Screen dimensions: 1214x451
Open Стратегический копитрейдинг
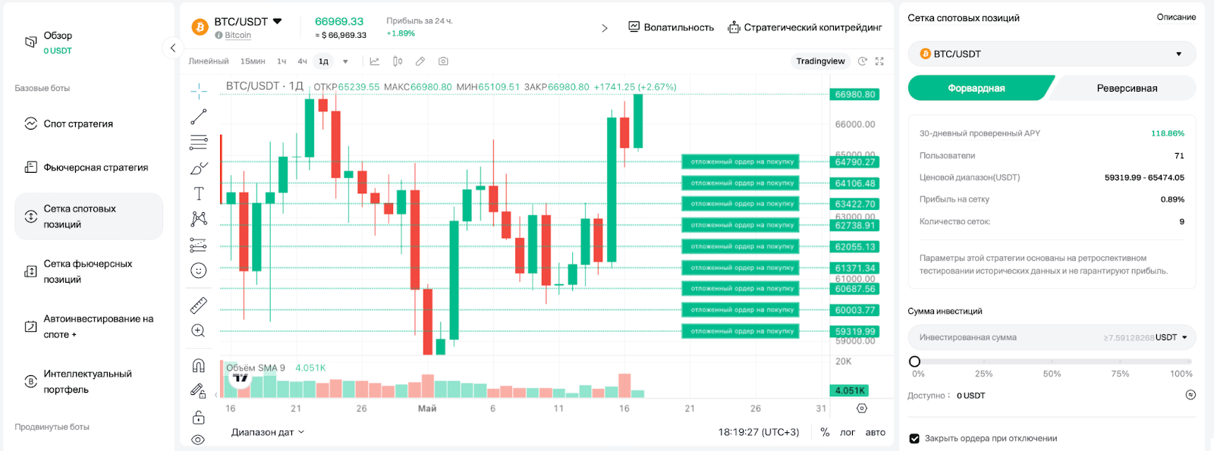coord(804,27)
